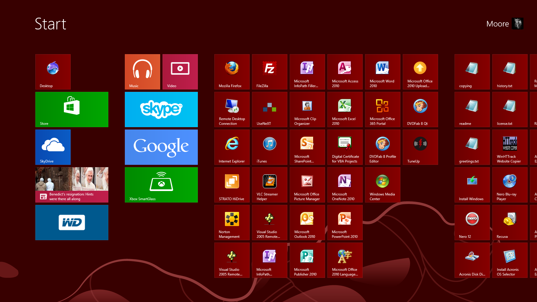Launch Recuva recovery tool
This screenshot has height=302, width=537.
[x=510, y=222]
